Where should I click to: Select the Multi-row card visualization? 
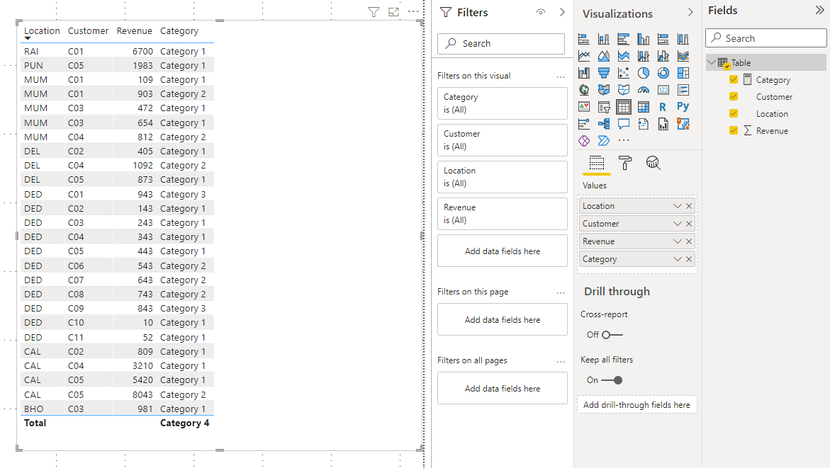683,90
